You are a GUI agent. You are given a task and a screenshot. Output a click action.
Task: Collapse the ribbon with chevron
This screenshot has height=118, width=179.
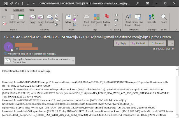[x=176, y=30]
